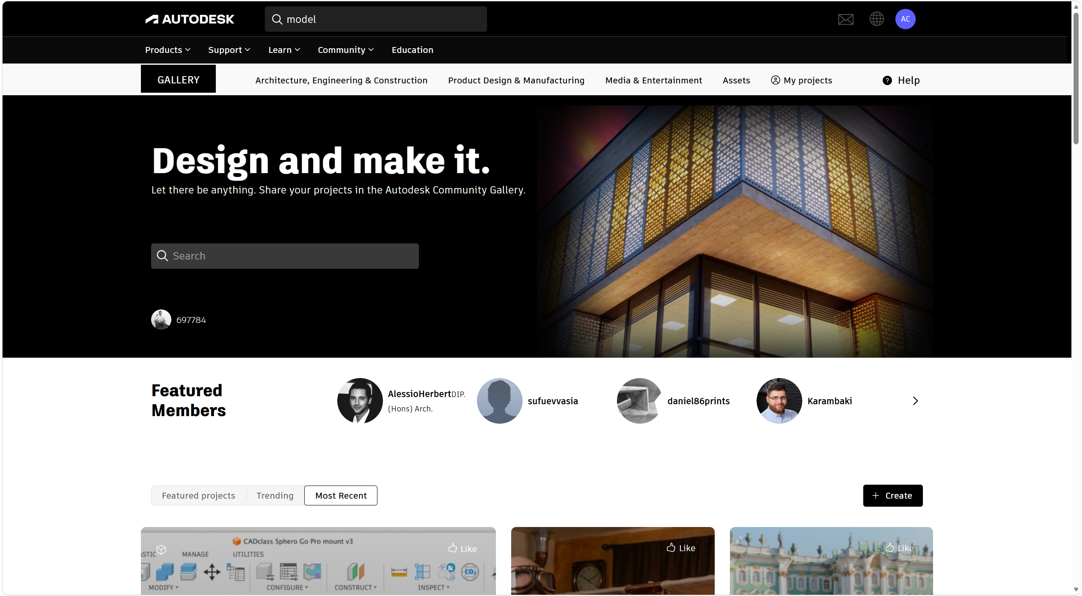Like the green palace project
Viewport: 1082px width, 596px height.
[900, 548]
